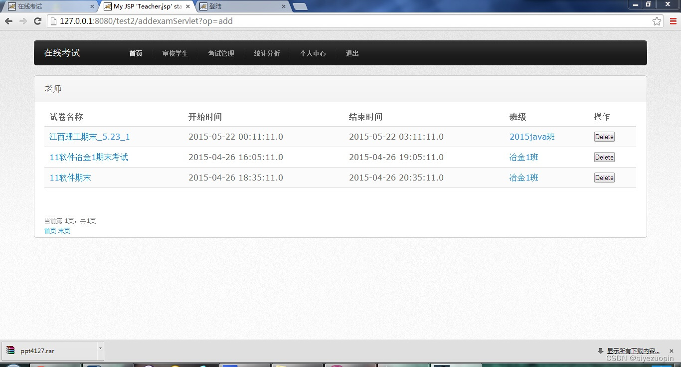Go to 首页 in navigation bar
The image size is (681, 367).
[x=136, y=53]
